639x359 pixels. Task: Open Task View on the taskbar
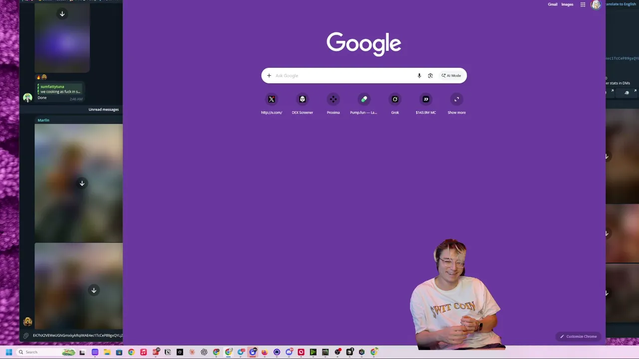click(82, 352)
